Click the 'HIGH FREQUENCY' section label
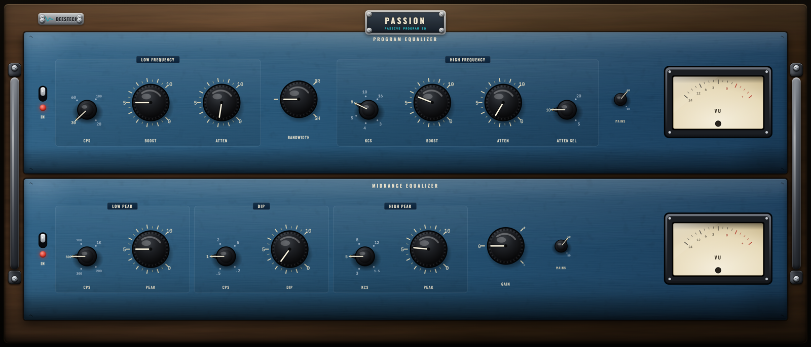The width and height of the screenshot is (811, 347). [x=467, y=60]
